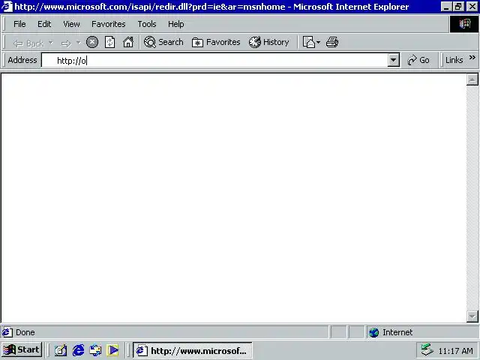Launch Outlook Express from quick launch
480x360 pixels.
tap(95, 350)
